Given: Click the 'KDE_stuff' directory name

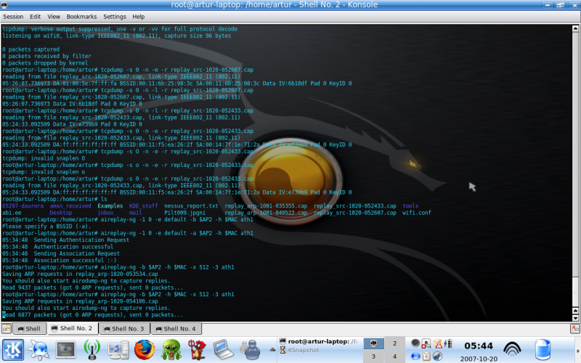Looking at the screenshot, I should (143, 206).
